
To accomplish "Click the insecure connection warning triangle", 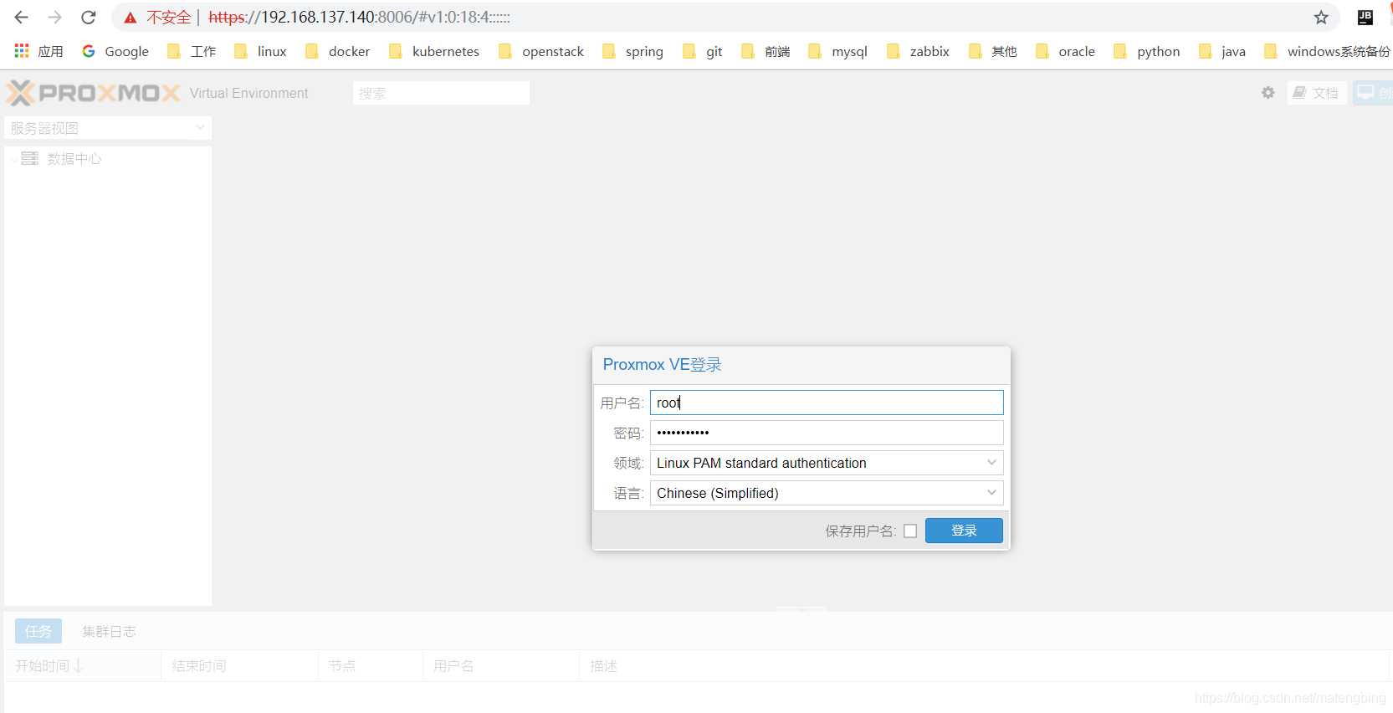I will pos(130,18).
